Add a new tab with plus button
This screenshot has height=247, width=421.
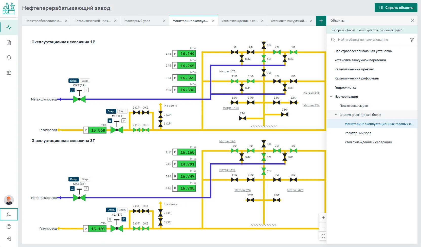coord(321,21)
